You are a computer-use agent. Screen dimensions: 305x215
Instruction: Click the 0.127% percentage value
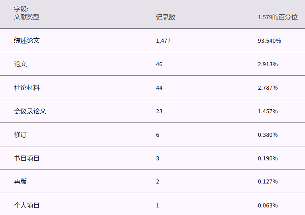(268, 182)
